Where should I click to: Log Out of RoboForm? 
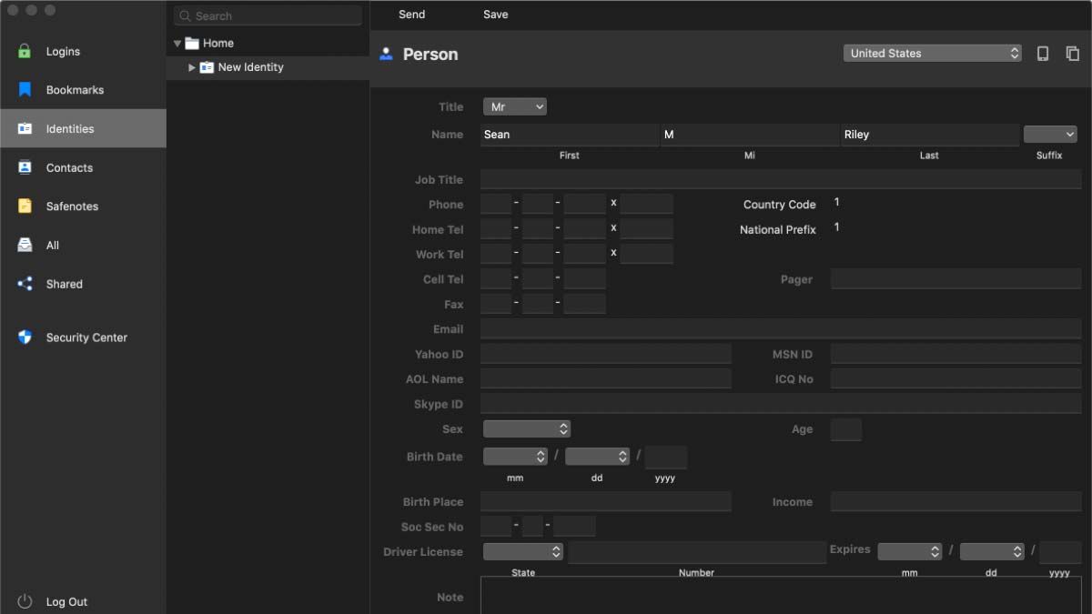55,601
